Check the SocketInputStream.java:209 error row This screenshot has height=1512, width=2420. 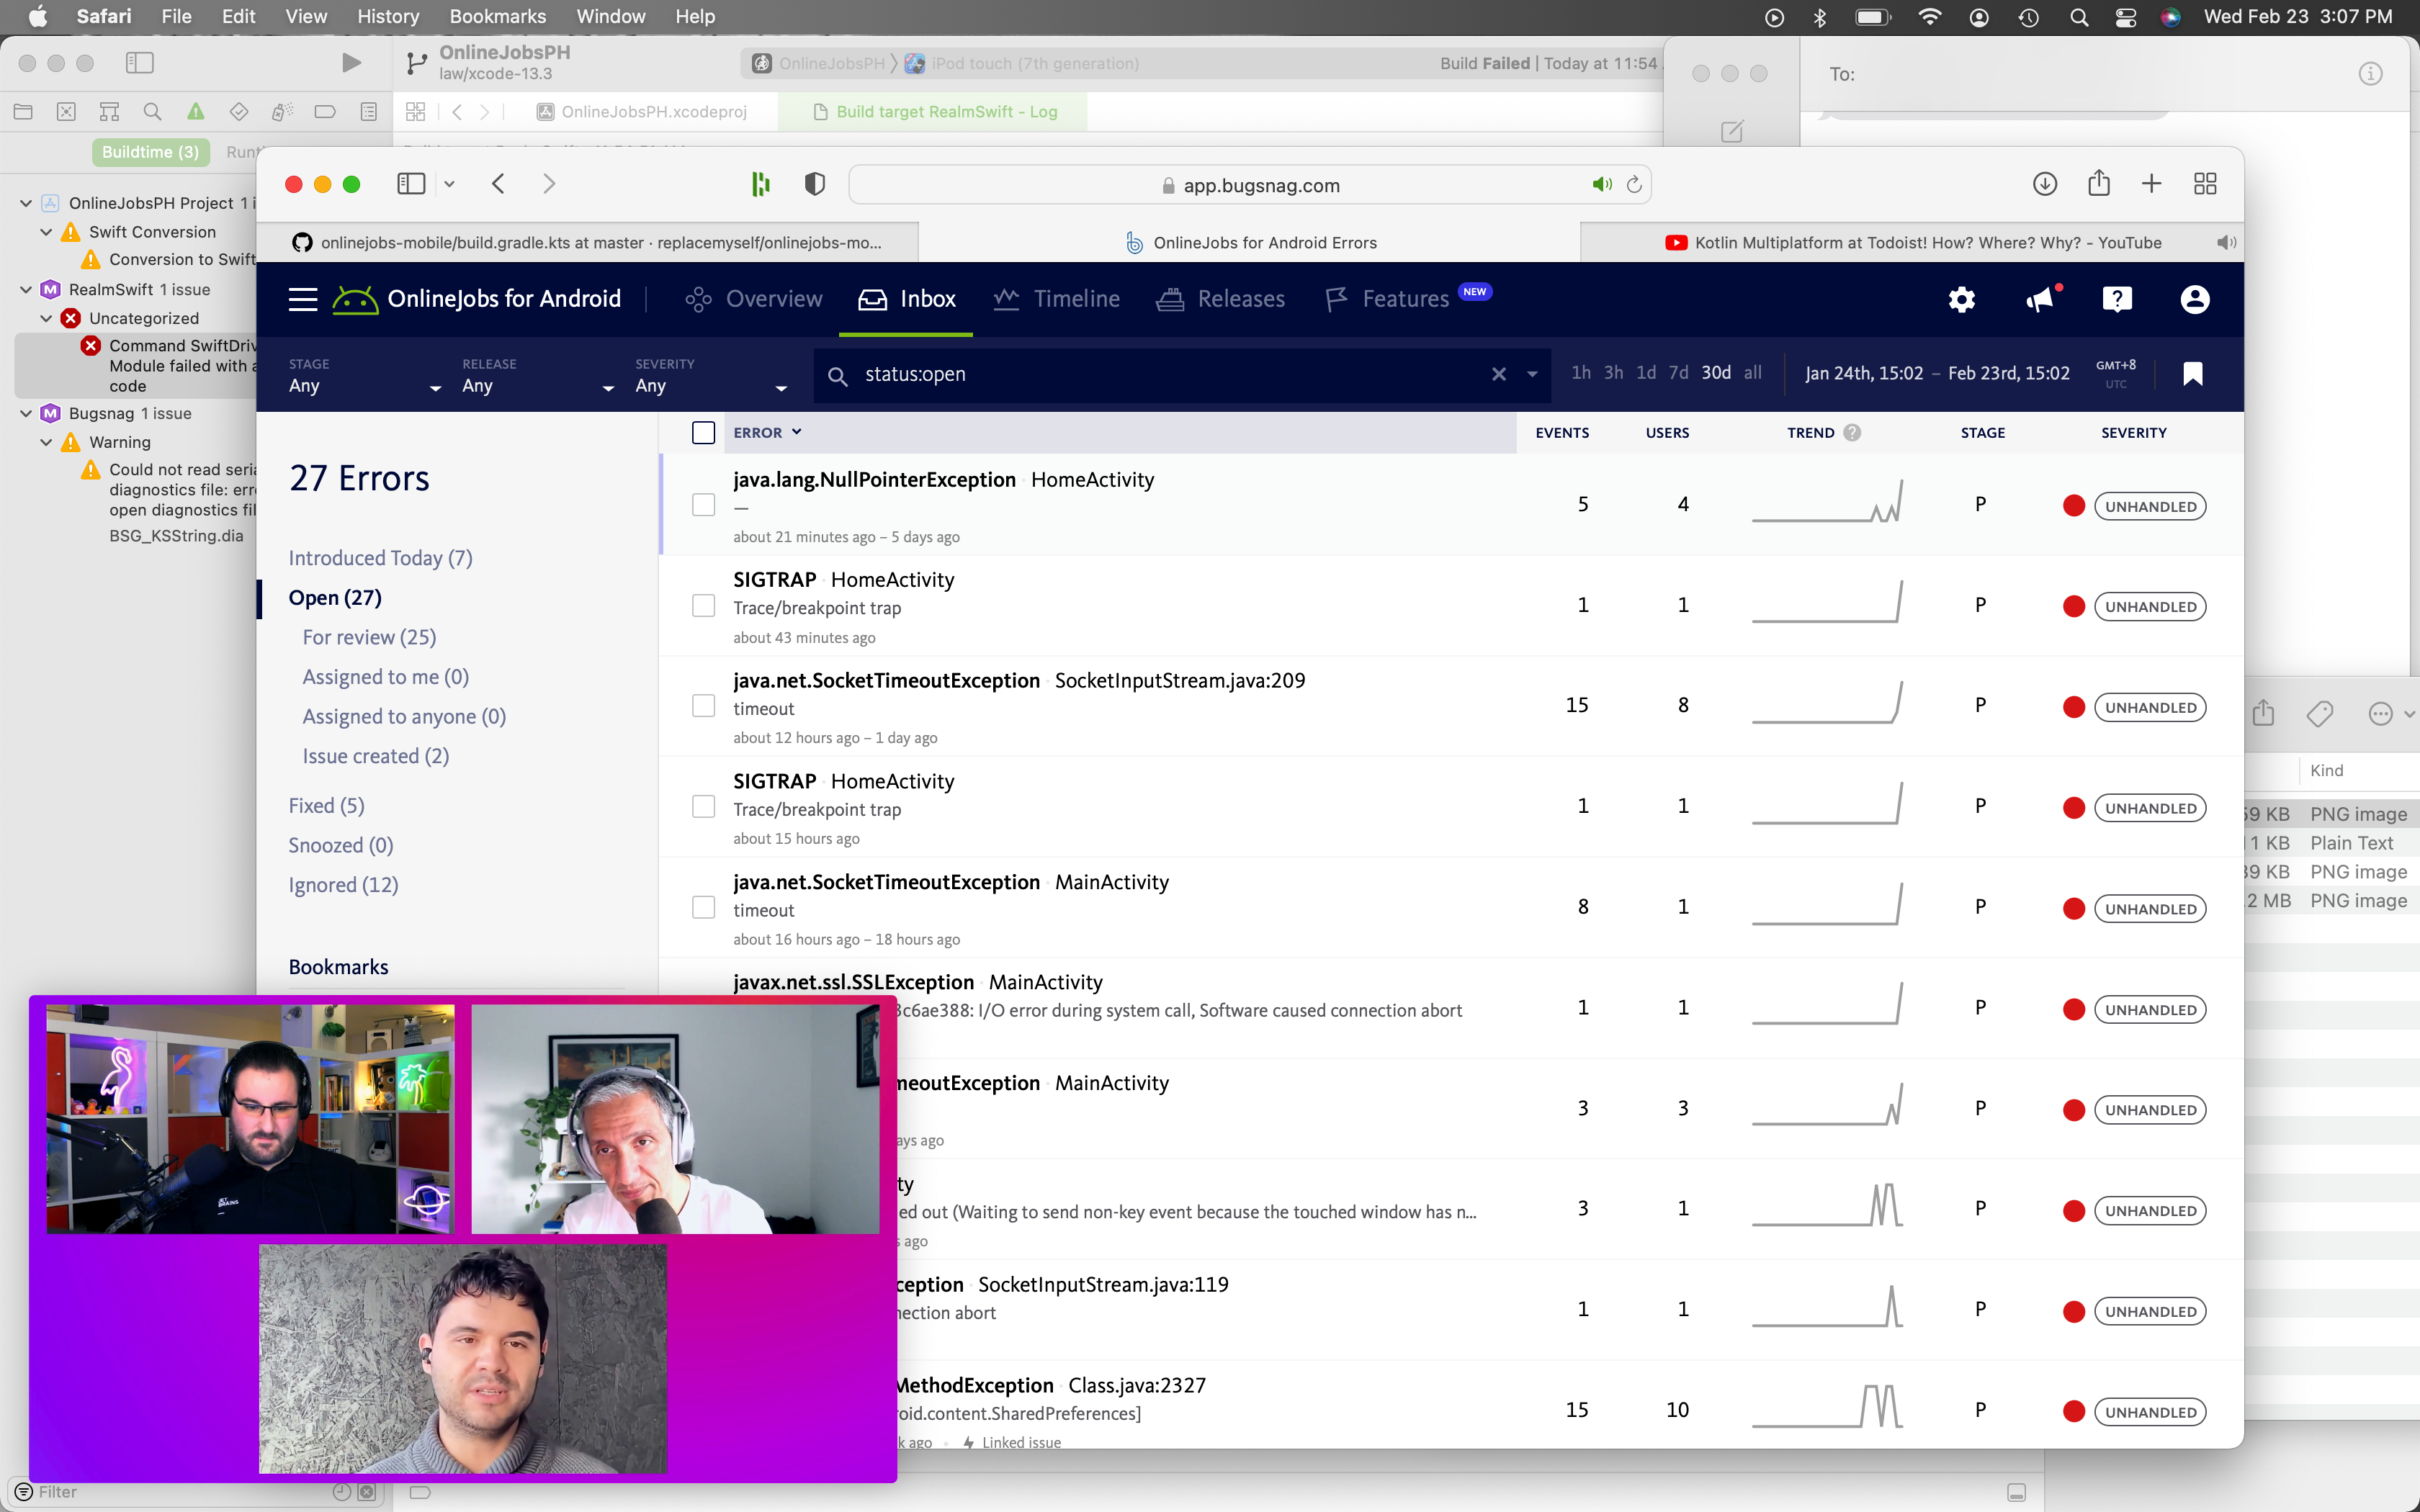click(x=703, y=706)
